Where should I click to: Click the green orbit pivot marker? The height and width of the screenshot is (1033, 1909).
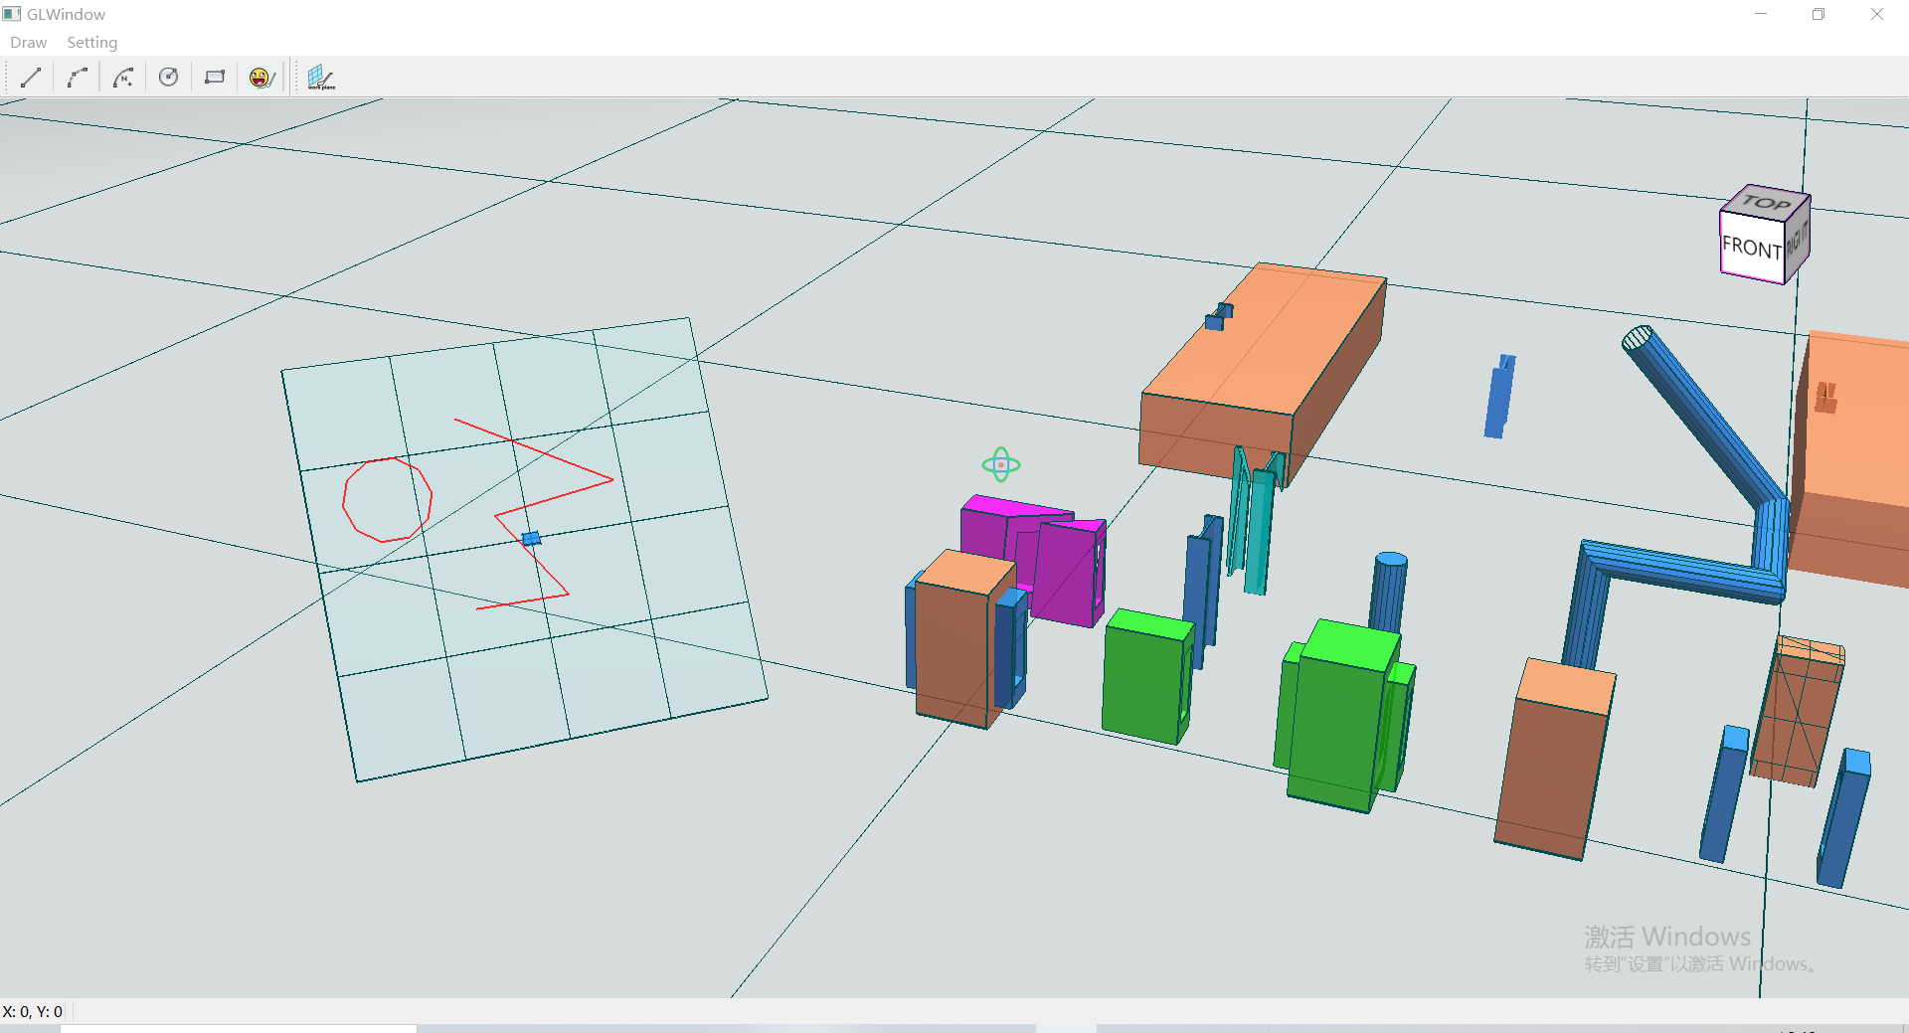tap(1001, 464)
